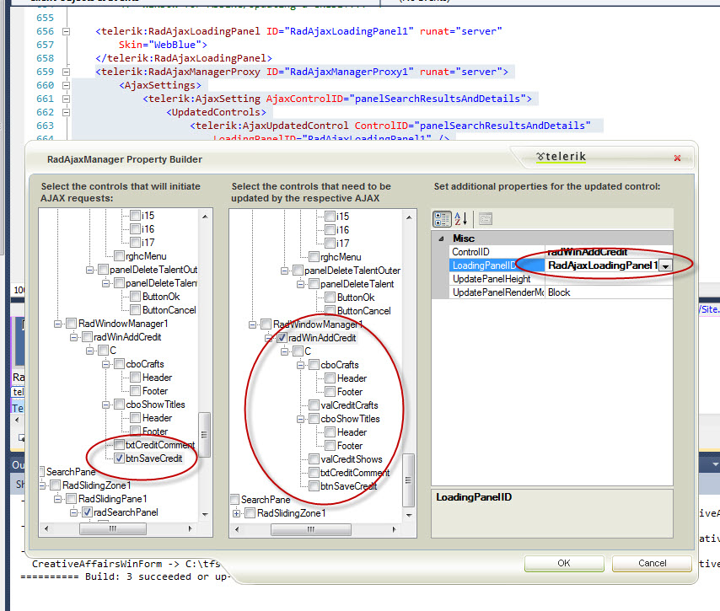Collapse the AjaxSettings region at line 660
This screenshot has height=611, width=720.
click(66, 85)
